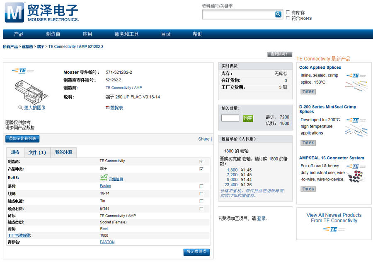373x264 pixels.
Task: Click the Share link
Action: pos(204,139)
